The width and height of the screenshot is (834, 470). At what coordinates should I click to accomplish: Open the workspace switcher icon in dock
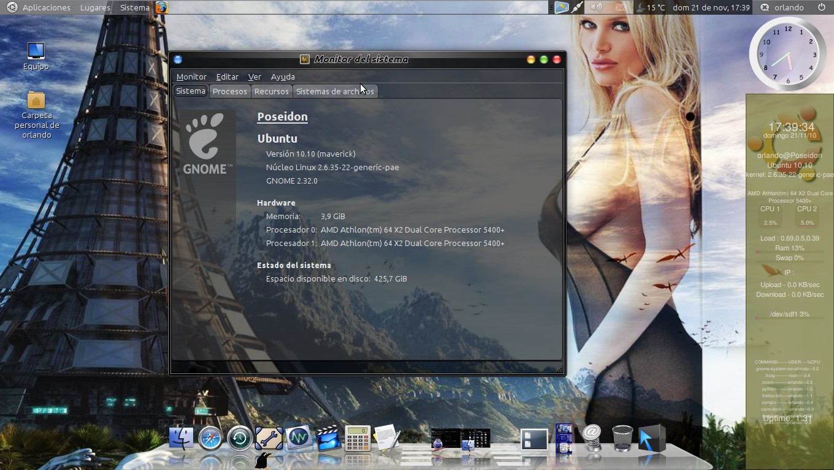[564, 439]
